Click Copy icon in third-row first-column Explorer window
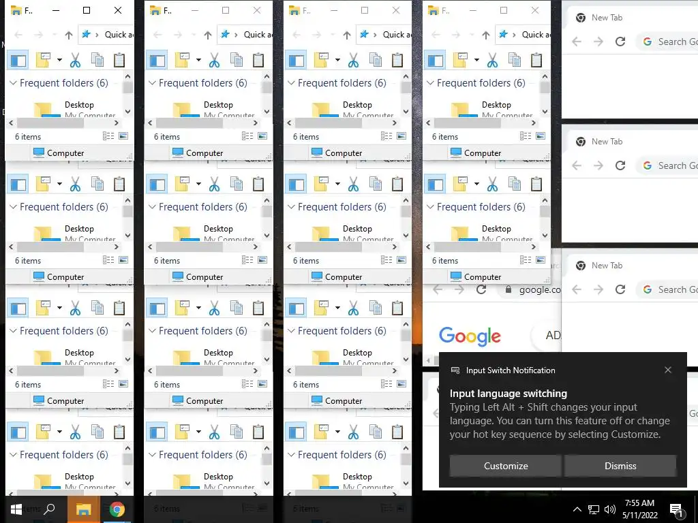Image resolution: width=698 pixels, height=523 pixels. click(97, 308)
